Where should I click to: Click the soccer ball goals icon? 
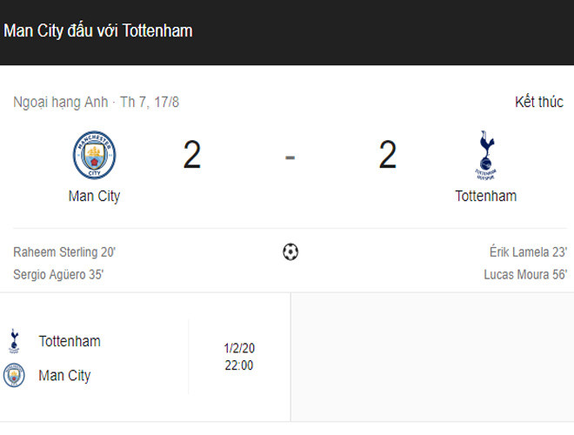coord(290,252)
